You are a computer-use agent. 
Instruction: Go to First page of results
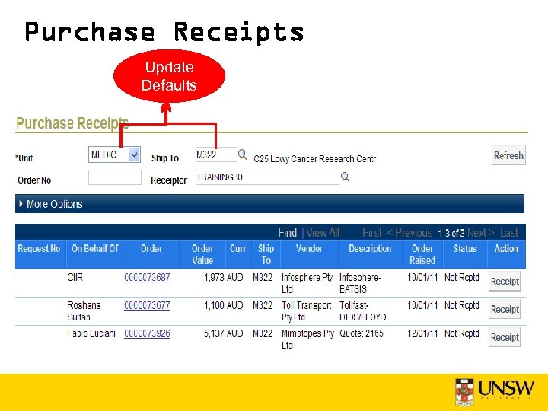click(372, 233)
